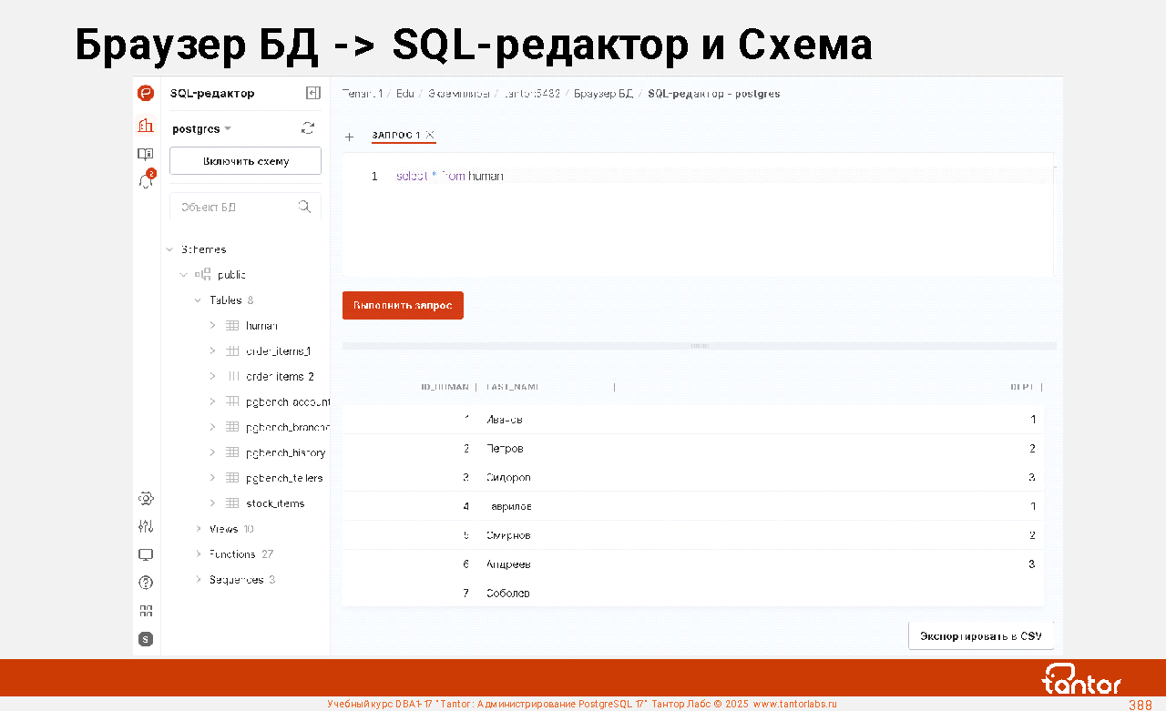Screen dimensions: 1166x711
Task: Click the Выполнить запрос button
Action: click(x=403, y=306)
